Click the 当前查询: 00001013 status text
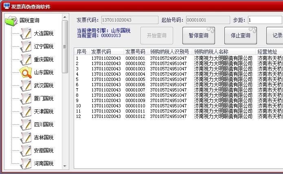Viewport: 283px width, 174px height. pos(99,35)
